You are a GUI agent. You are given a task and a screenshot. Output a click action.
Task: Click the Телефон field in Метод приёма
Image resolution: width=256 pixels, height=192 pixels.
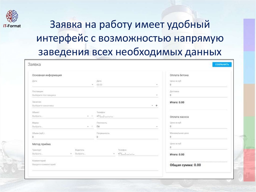point(138,154)
